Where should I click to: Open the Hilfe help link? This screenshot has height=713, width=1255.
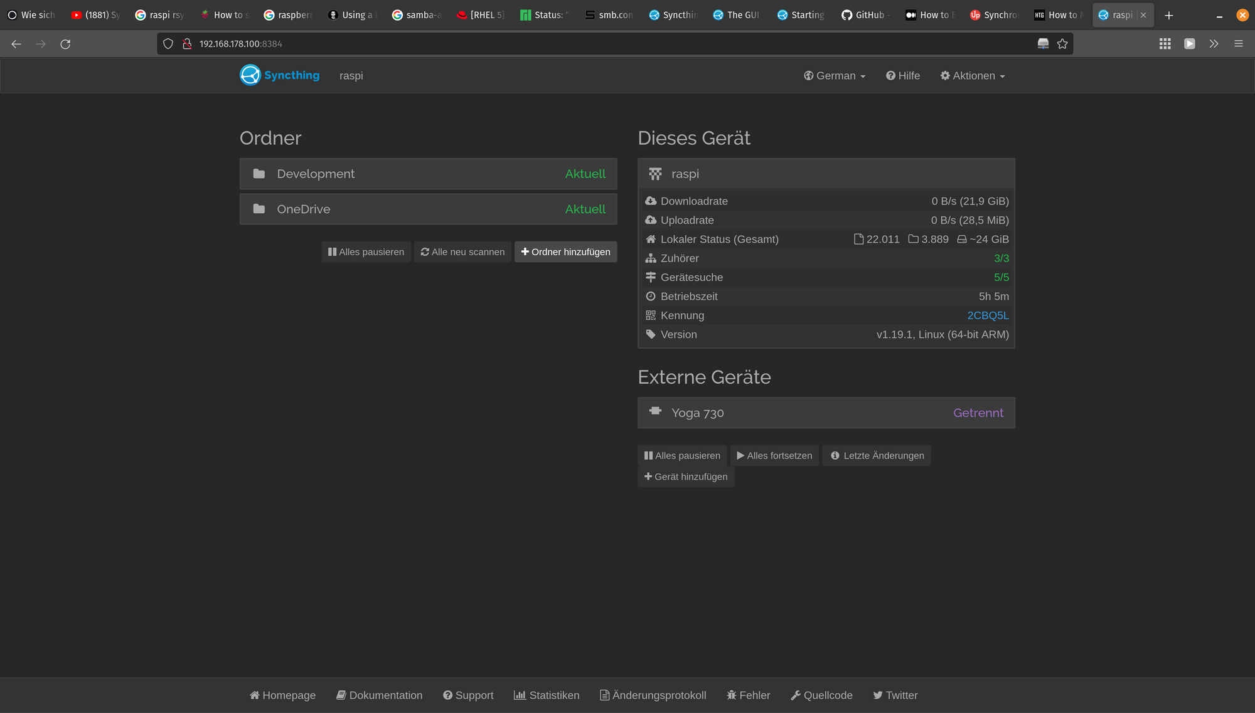903,76
